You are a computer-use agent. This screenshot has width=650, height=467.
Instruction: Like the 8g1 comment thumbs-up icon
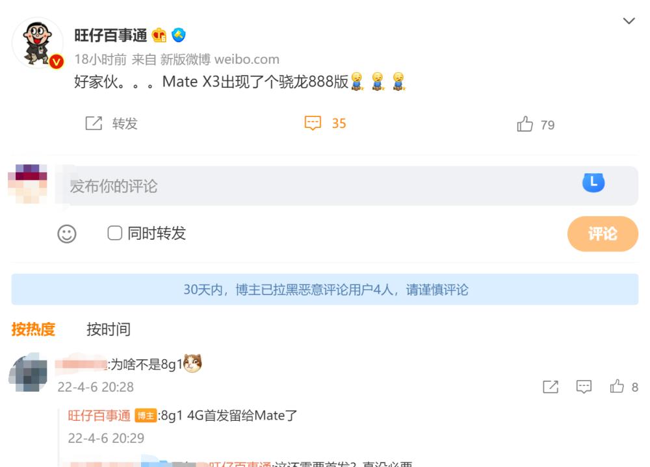point(617,386)
